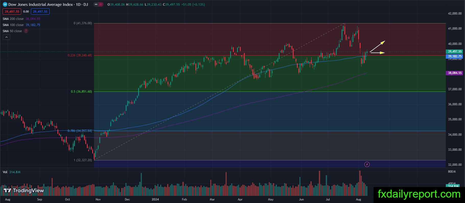This screenshot has height=203, width=465.
Task: Click the 800M volume axis label
Action: point(452,172)
